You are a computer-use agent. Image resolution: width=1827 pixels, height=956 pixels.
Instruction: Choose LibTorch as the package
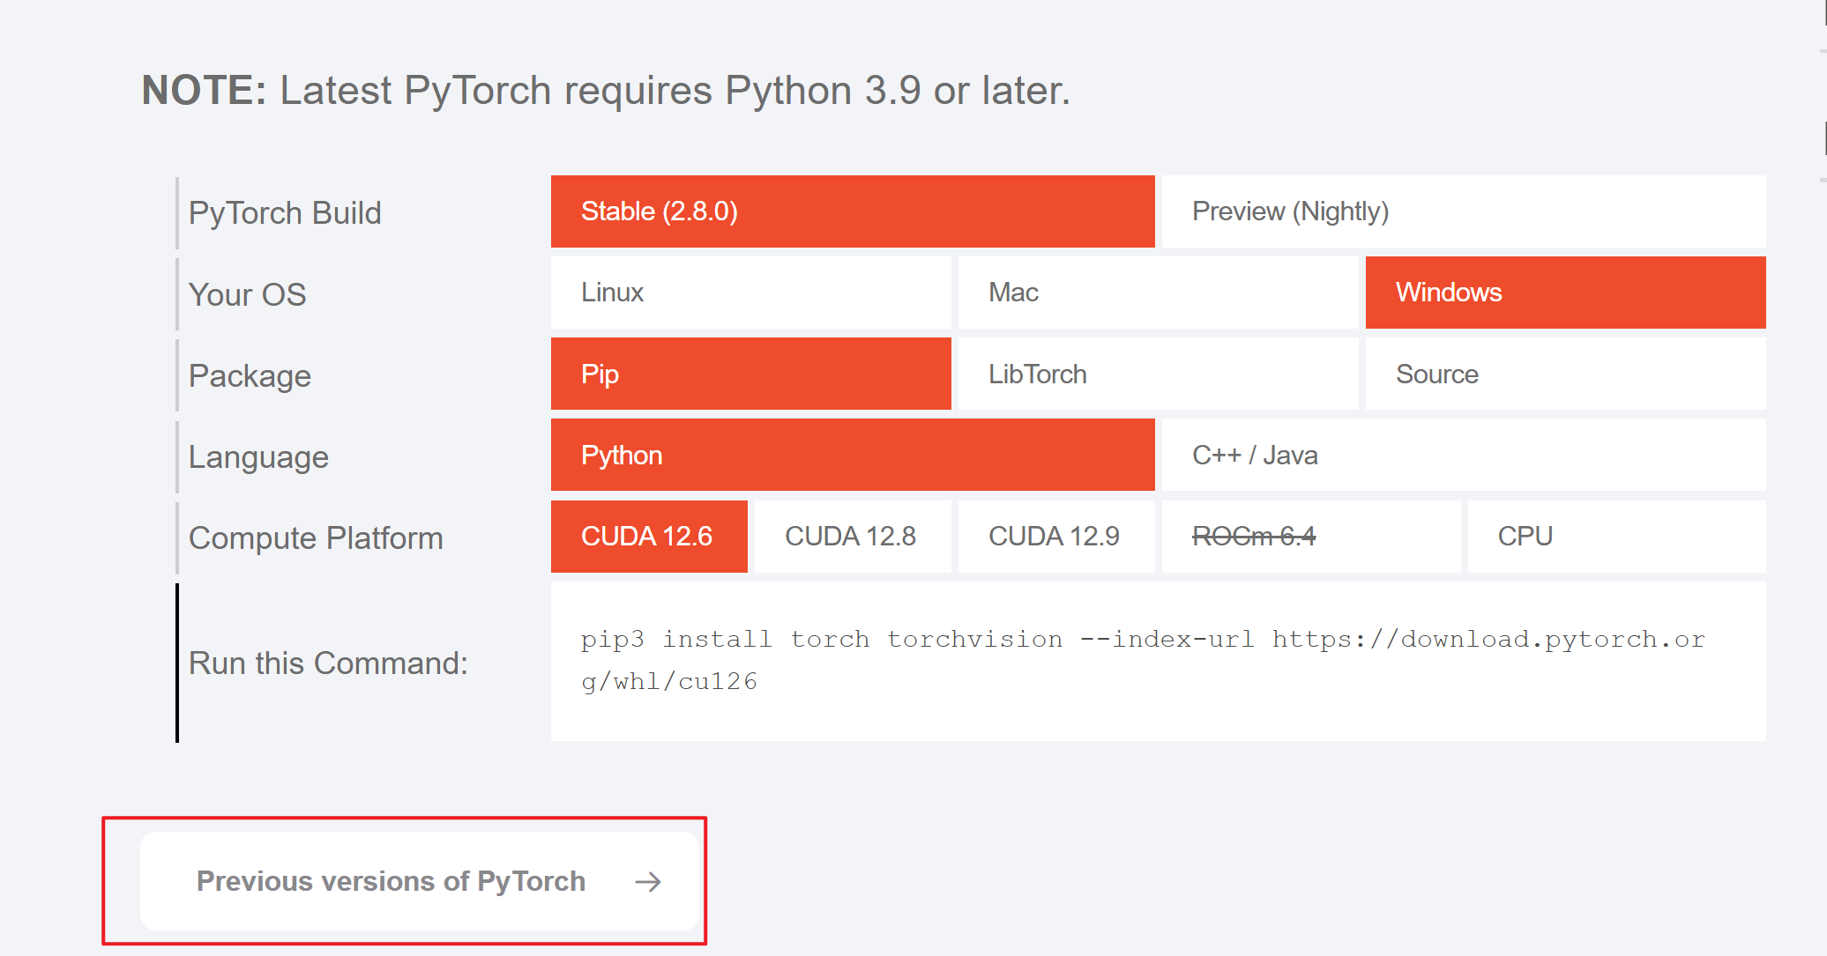click(1159, 374)
